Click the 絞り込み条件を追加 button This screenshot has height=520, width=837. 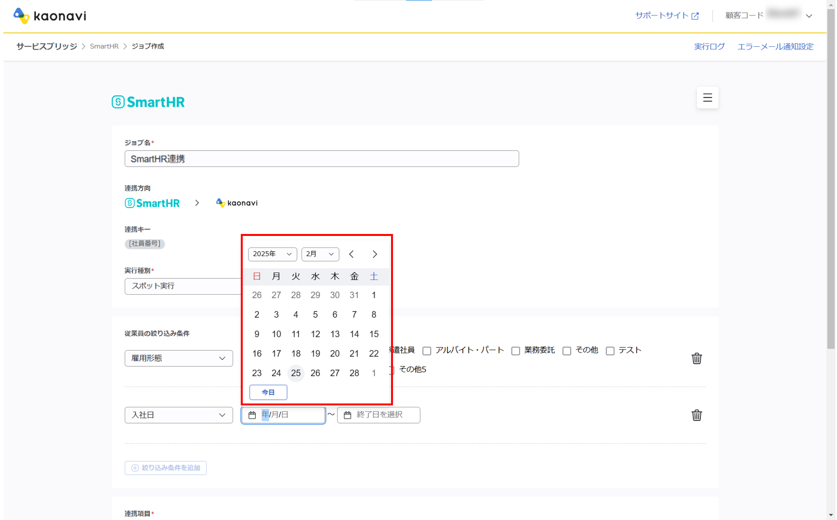point(166,468)
